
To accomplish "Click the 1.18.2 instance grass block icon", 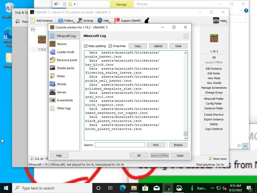I will (214, 38).
